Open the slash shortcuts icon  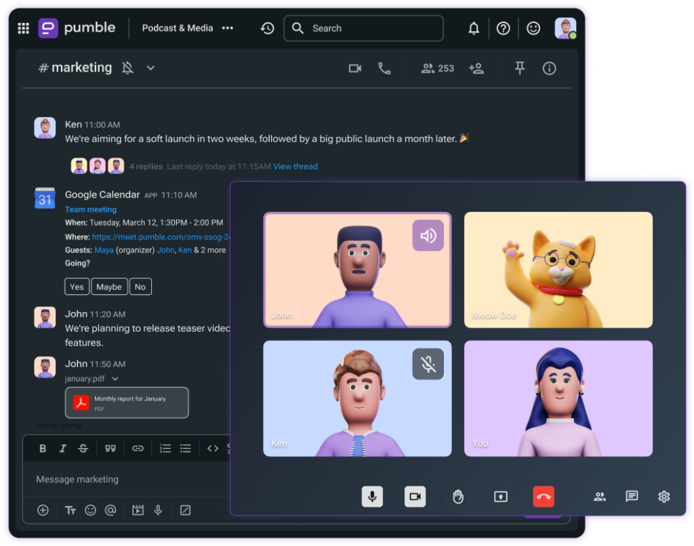[x=186, y=510]
